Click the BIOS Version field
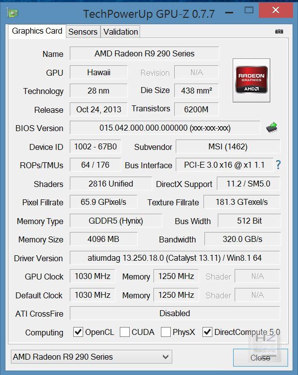This screenshot has width=298, height=375. (165, 128)
